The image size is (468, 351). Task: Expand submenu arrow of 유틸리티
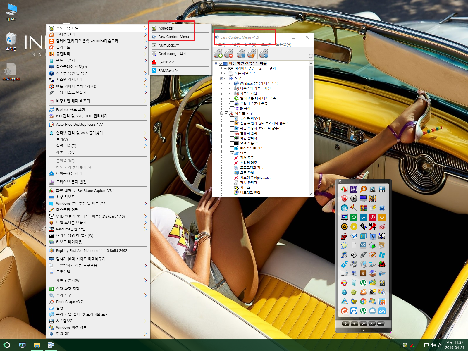point(145,54)
